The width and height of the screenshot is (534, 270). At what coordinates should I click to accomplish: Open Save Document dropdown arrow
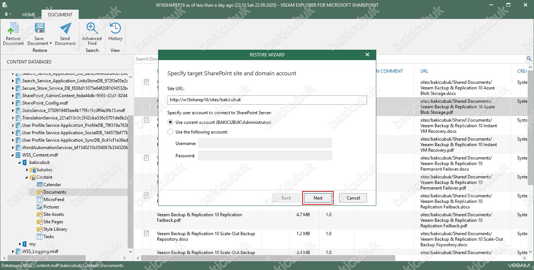pos(50,44)
